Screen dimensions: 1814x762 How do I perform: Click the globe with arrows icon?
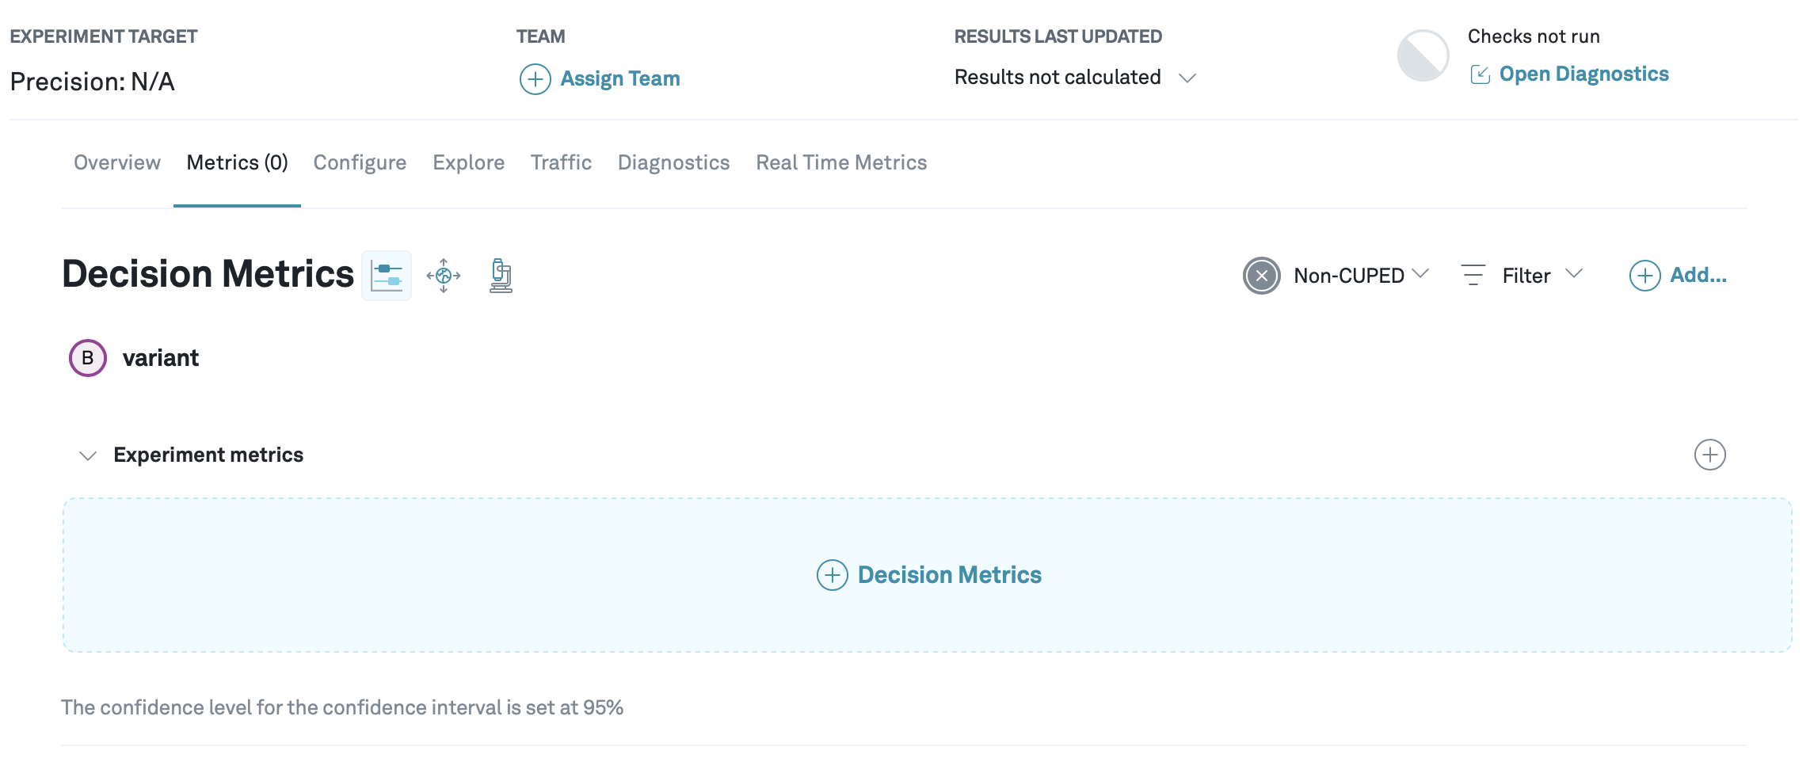[x=444, y=276]
